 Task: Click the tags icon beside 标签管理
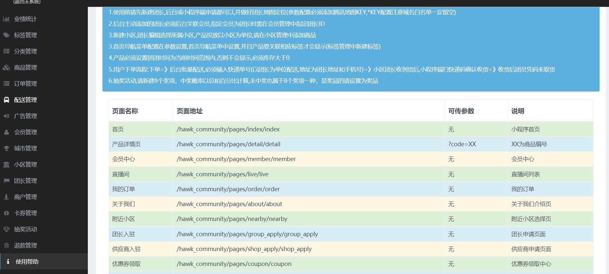click(6, 35)
